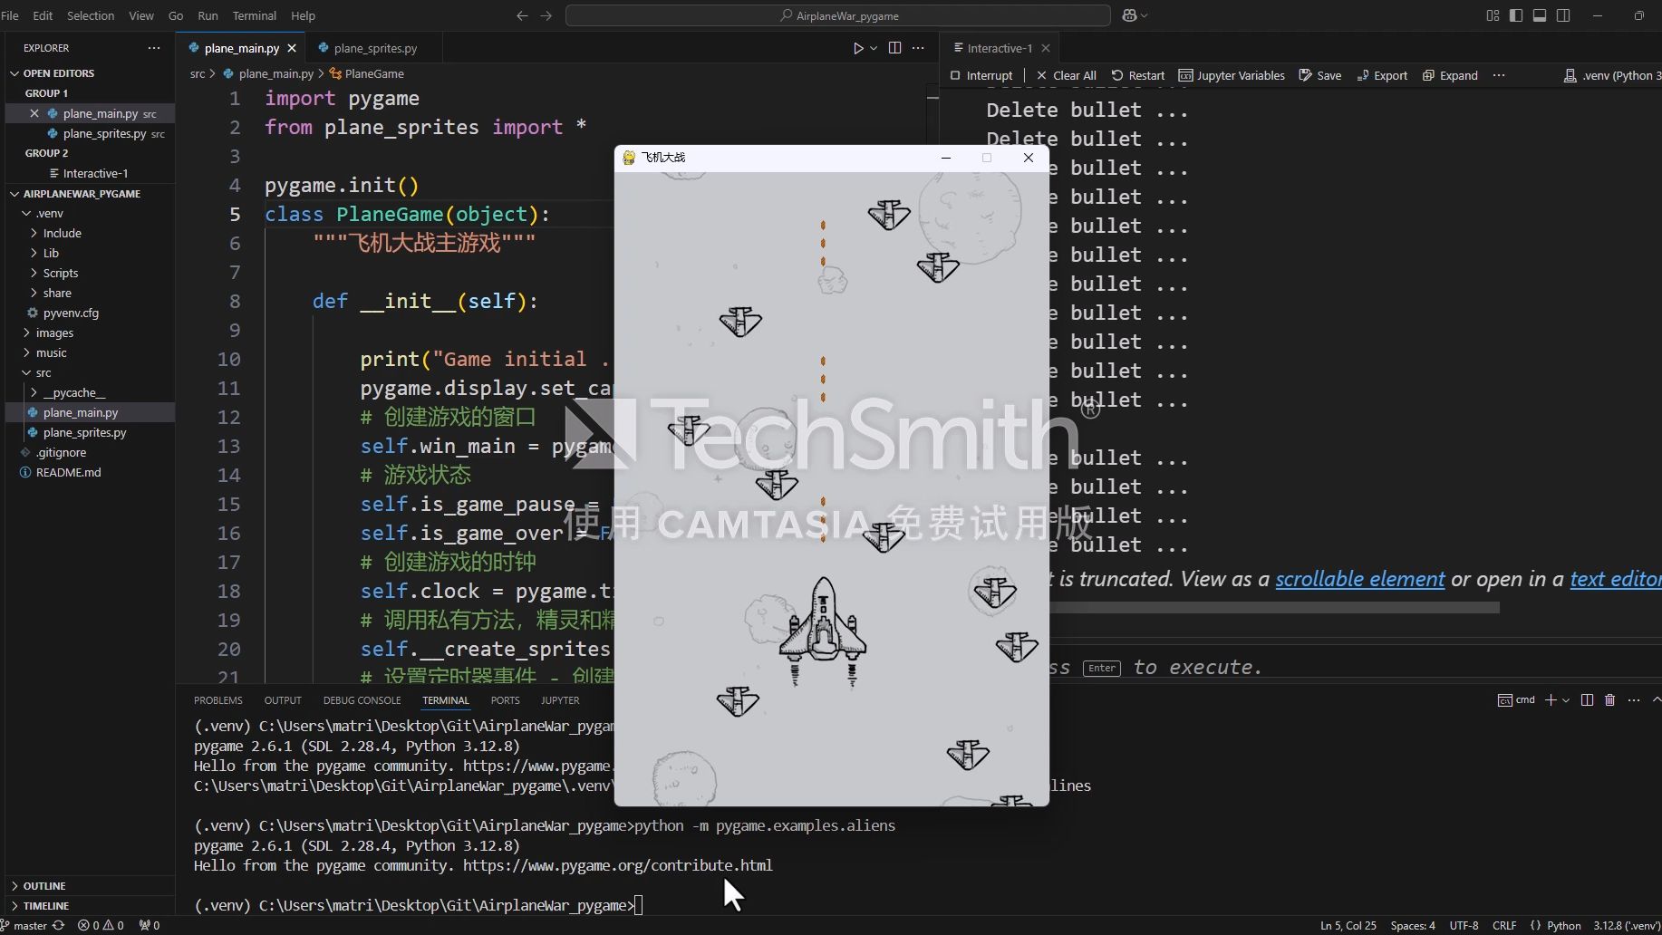Kill the active terminal with the trash icon
The height and width of the screenshot is (935, 1662).
pos(1609,699)
